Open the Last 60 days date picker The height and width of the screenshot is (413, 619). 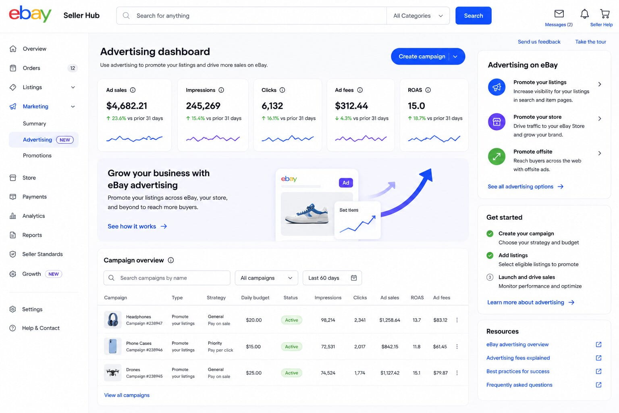tap(332, 278)
